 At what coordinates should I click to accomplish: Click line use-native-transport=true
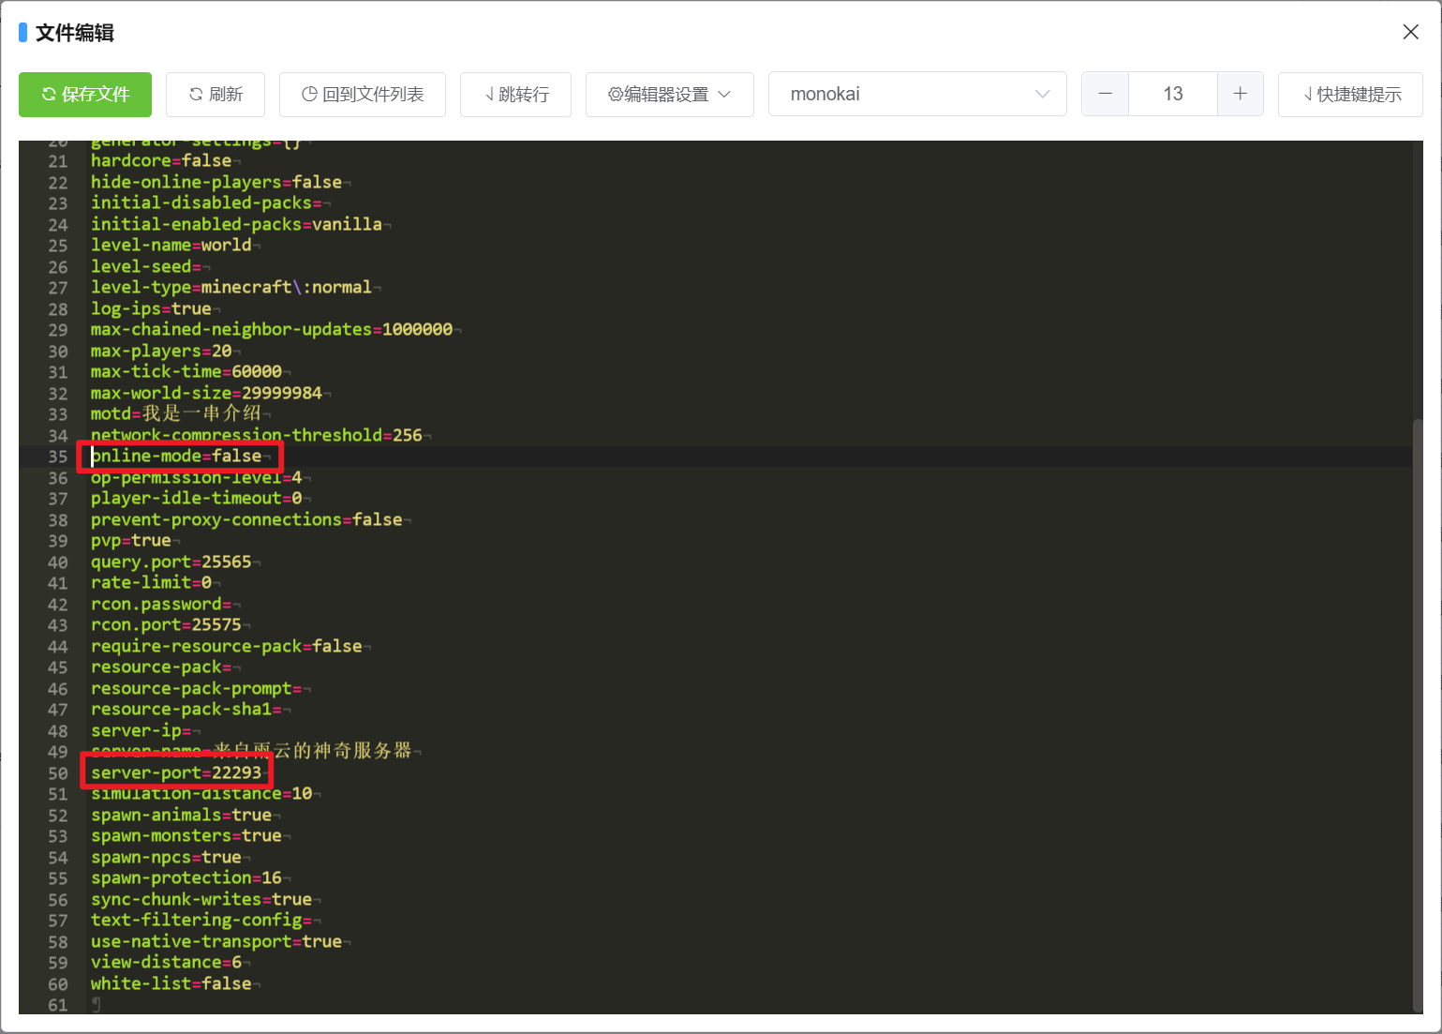pyautogui.click(x=216, y=942)
